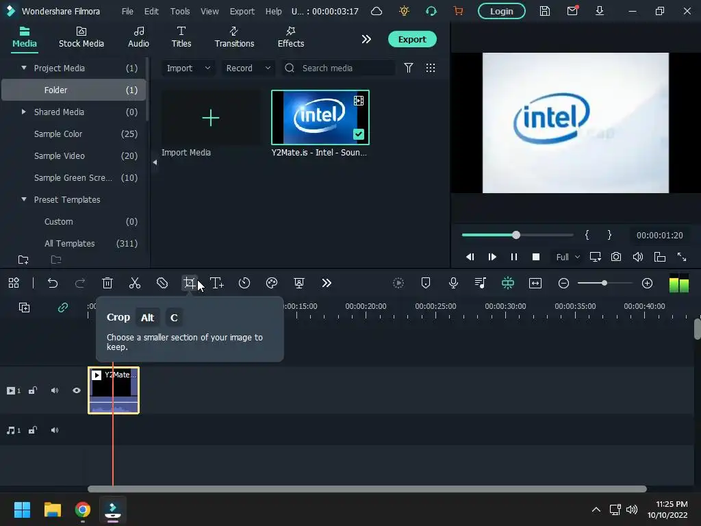Switch preview to fullscreen arrows icon

[682, 257]
